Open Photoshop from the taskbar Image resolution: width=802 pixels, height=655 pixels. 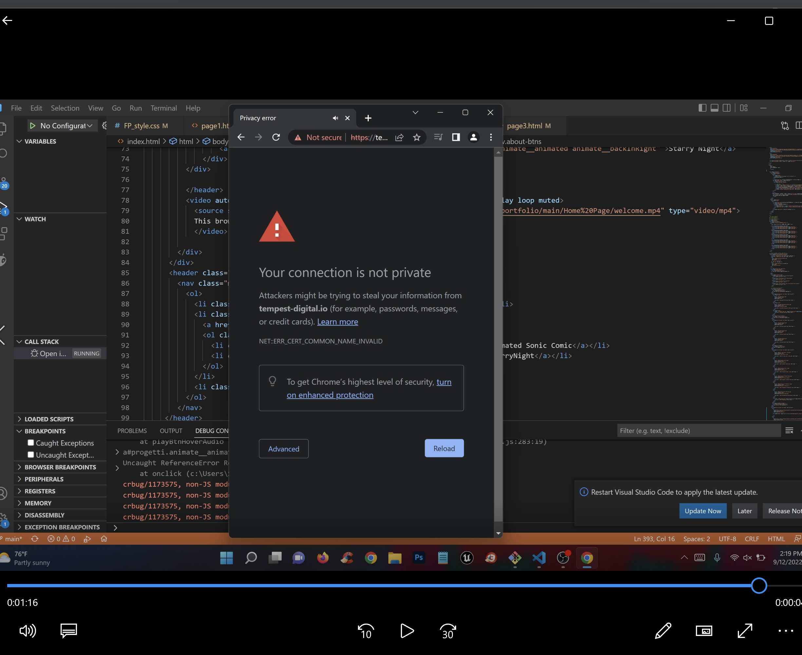pos(419,558)
